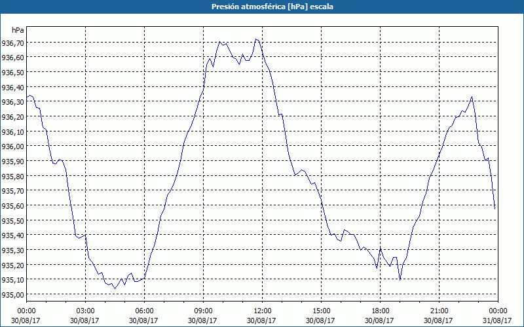
Task: Click the 936,00 axis value
Action: coord(12,146)
